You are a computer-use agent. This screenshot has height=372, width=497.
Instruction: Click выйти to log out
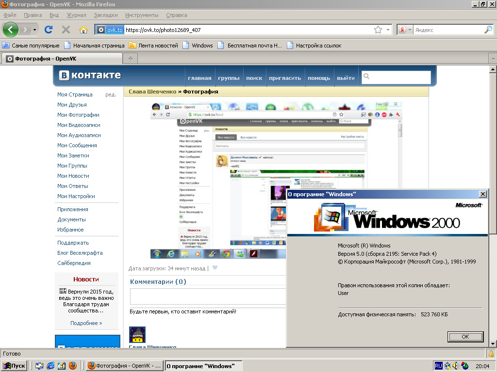(x=346, y=78)
